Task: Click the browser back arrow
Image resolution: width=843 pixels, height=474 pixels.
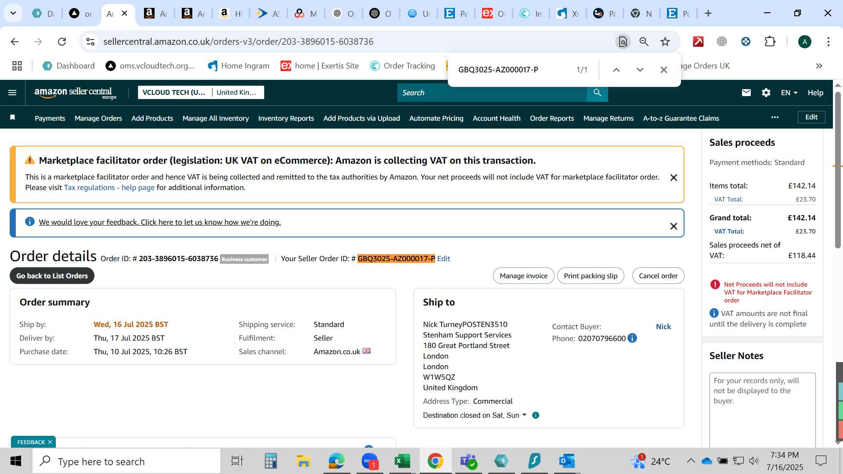Action: pos(14,42)
